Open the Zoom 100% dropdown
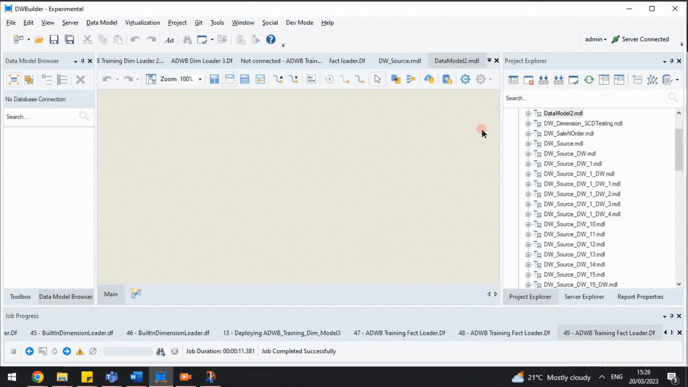 pyautogui.click(x=200, y=79)
